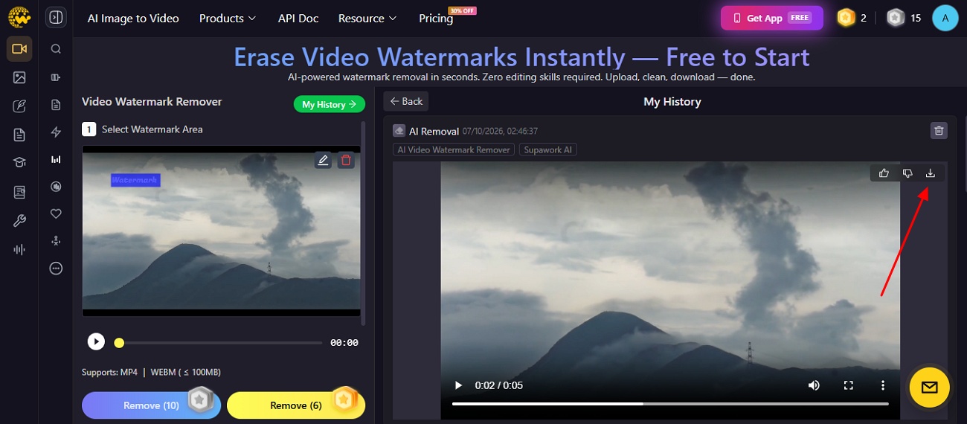Click the yellow Remove (6) button

pyautogui.click(x=296, y=405)
